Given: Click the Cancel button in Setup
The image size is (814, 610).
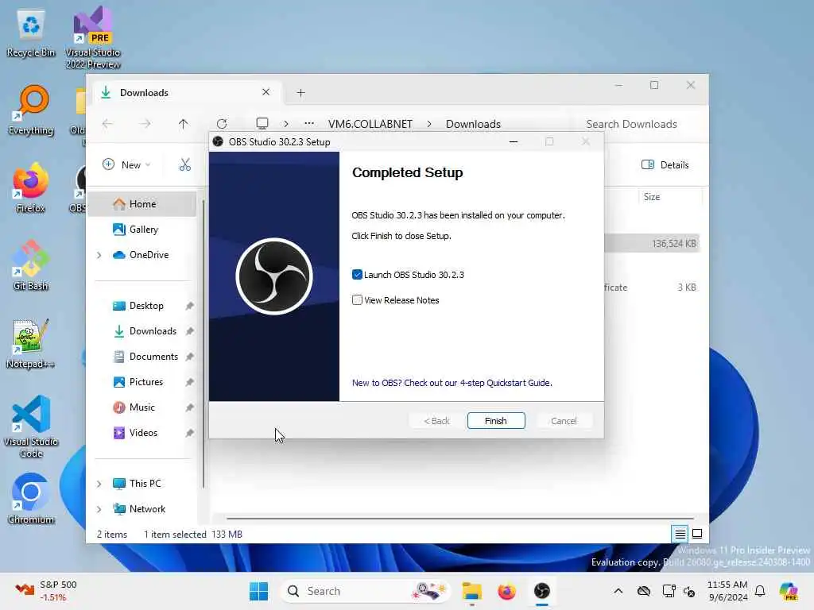Looking at the screenshot, I should pos(564,421).
